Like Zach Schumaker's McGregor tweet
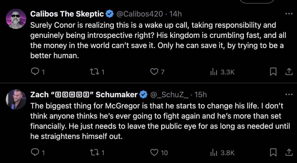297x163 pixels. [x=154, y=152]
